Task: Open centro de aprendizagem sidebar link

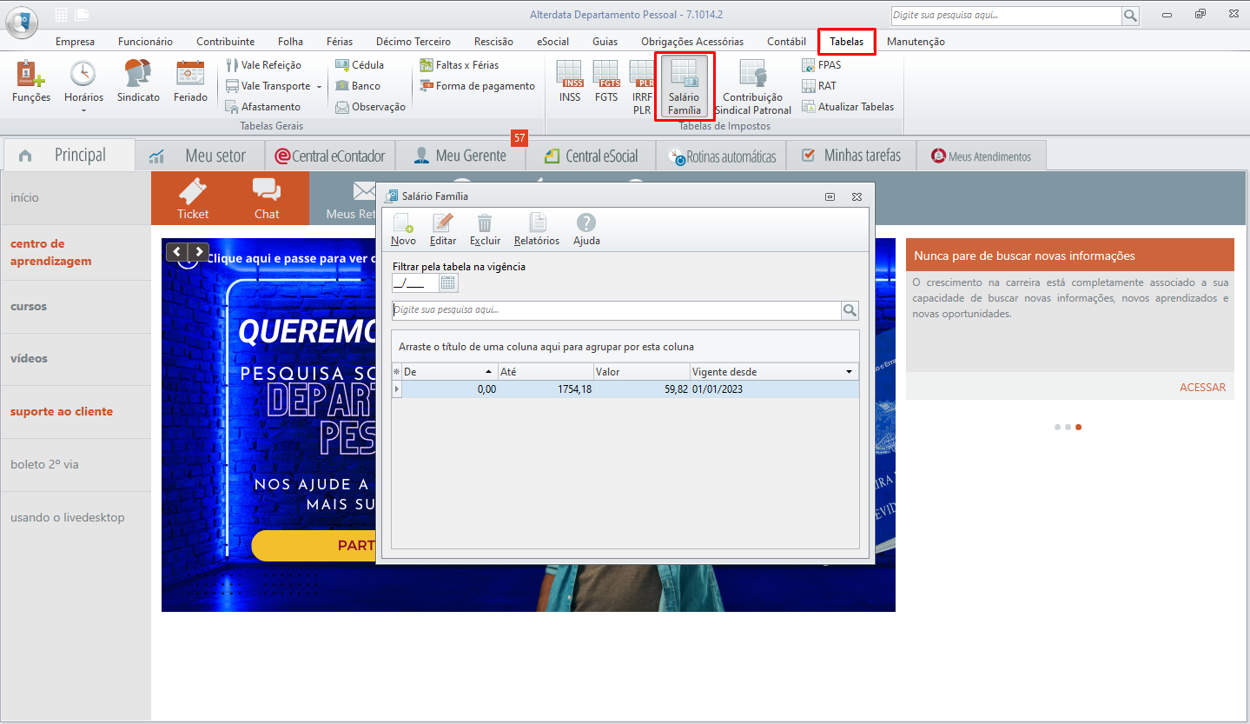Action: pos(50,252)
